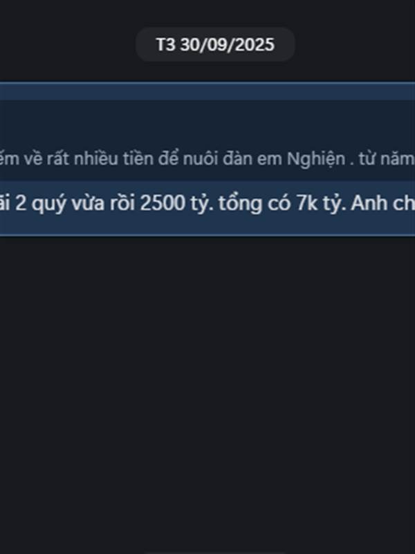Click the '30/09/2025' date text
Screen dimensions: 415x554
(x=228, y=45)
